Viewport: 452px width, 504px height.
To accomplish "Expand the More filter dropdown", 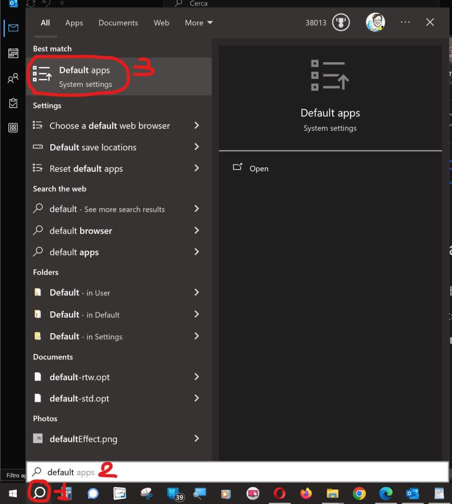I will (x=199, y=23).
